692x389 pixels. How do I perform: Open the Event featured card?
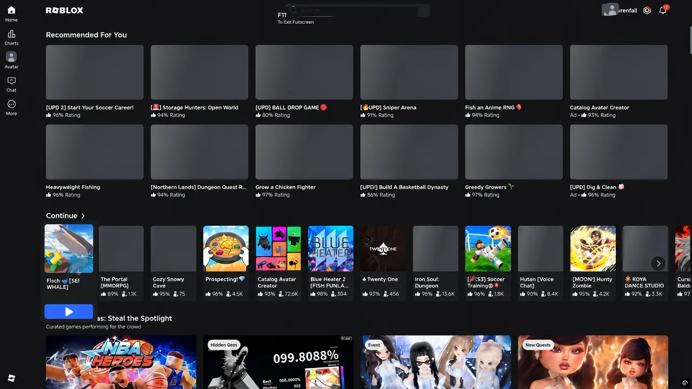[436, 362]
